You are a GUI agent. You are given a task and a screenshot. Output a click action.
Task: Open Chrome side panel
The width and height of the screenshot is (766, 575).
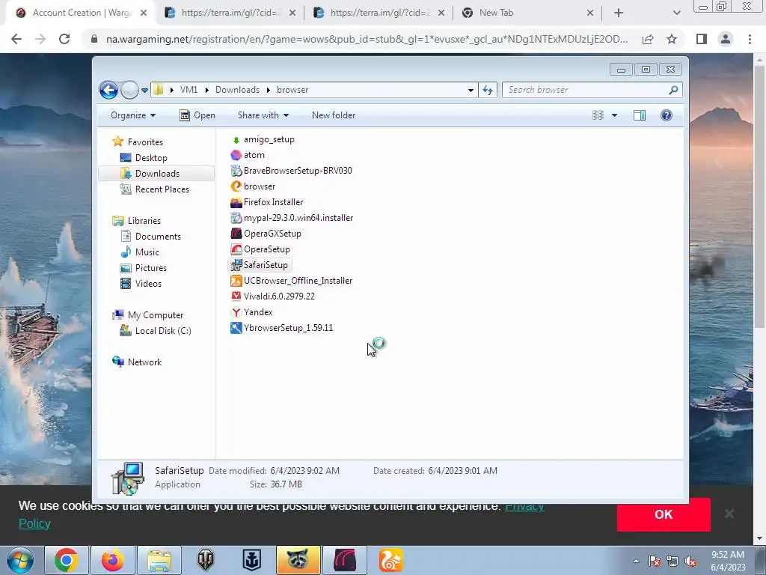coord(702,39)
